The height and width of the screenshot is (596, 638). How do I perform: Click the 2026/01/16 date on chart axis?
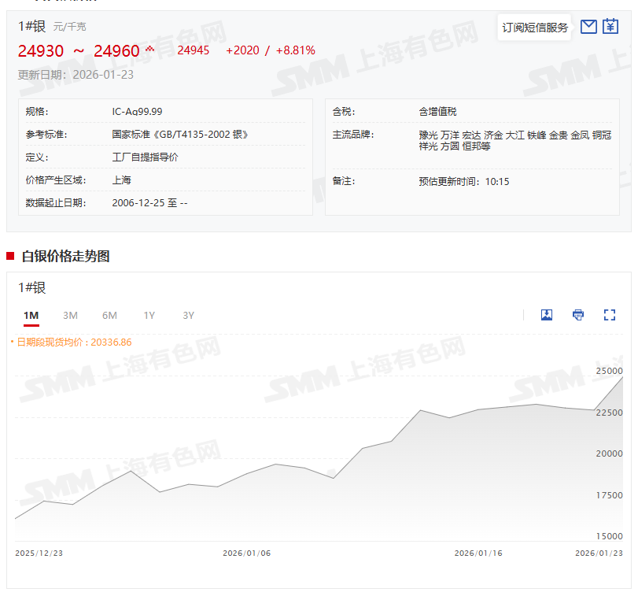[x=478, y=553]
